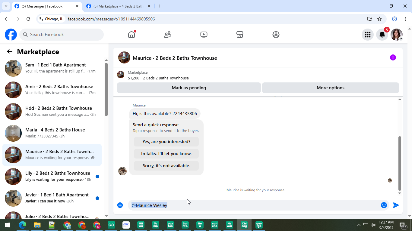Send quick reply "In talks. I'll let you know."

point(166,154)
